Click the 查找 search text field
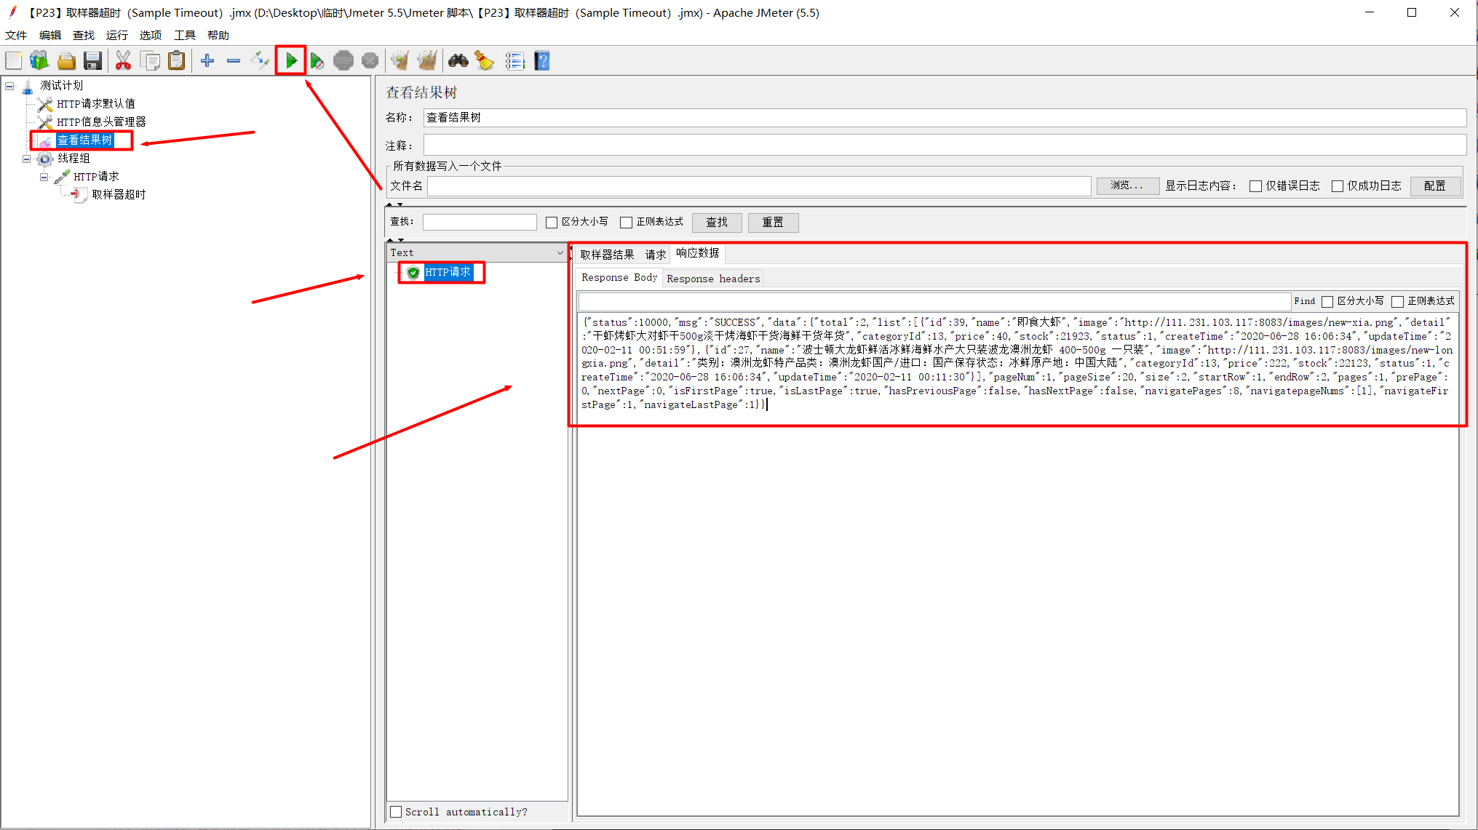Screen dimensions: 1478x830 point(480,223)
